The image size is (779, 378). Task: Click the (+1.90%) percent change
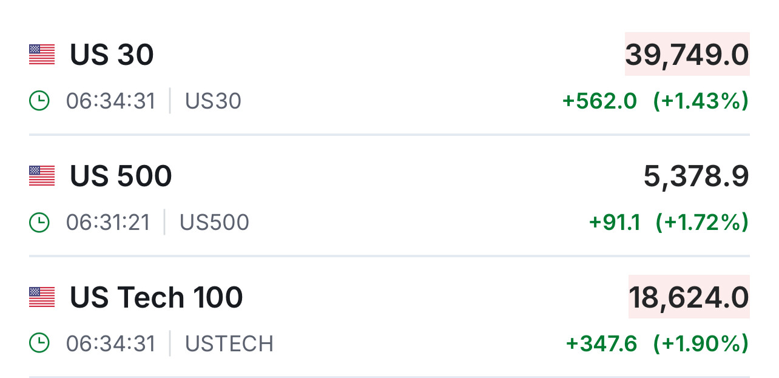click(701, 344)
